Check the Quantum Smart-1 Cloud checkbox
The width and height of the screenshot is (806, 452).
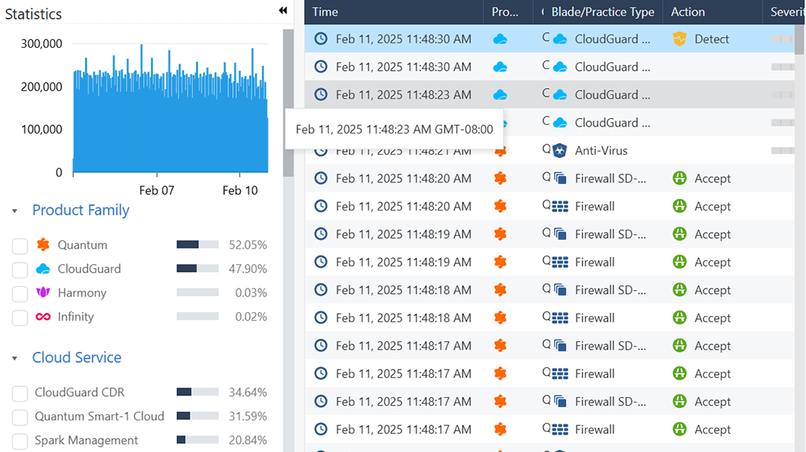pos(20,417)
